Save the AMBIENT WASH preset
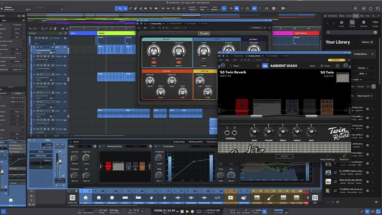382x215 pixels. [312, 66]
